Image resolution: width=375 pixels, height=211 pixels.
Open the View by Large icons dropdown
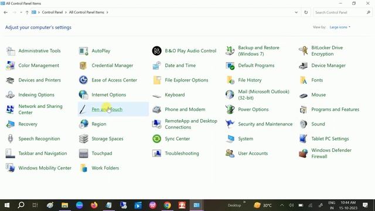(340, 28)
